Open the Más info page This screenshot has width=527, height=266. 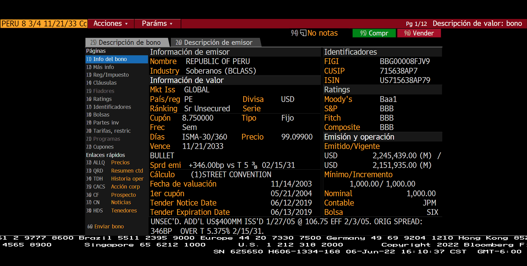[x=103, y=67]
